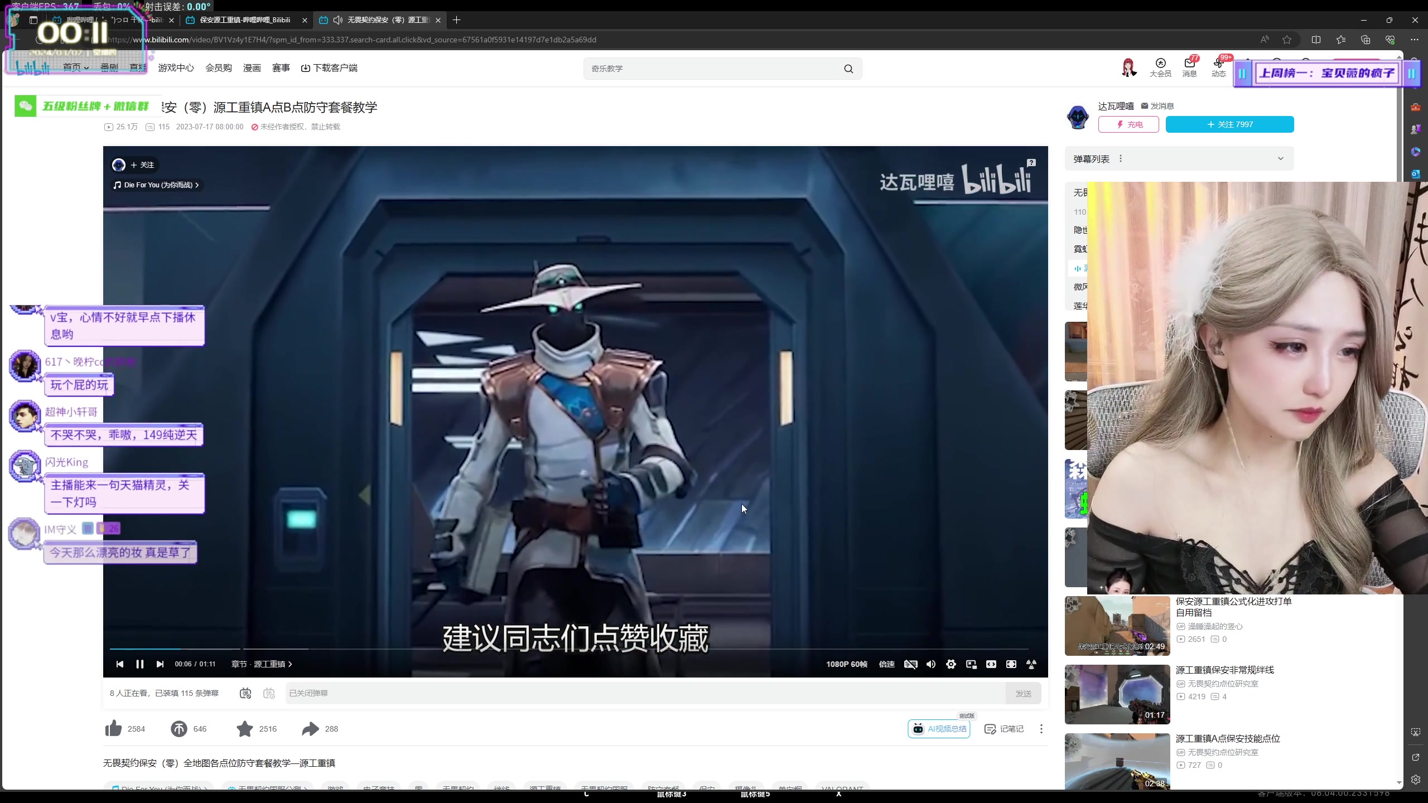Open 游戏中心 in the navigation bar
The width and height of the screenshot is (1428, 803).
pyautogui.click(x=176, y=68)
